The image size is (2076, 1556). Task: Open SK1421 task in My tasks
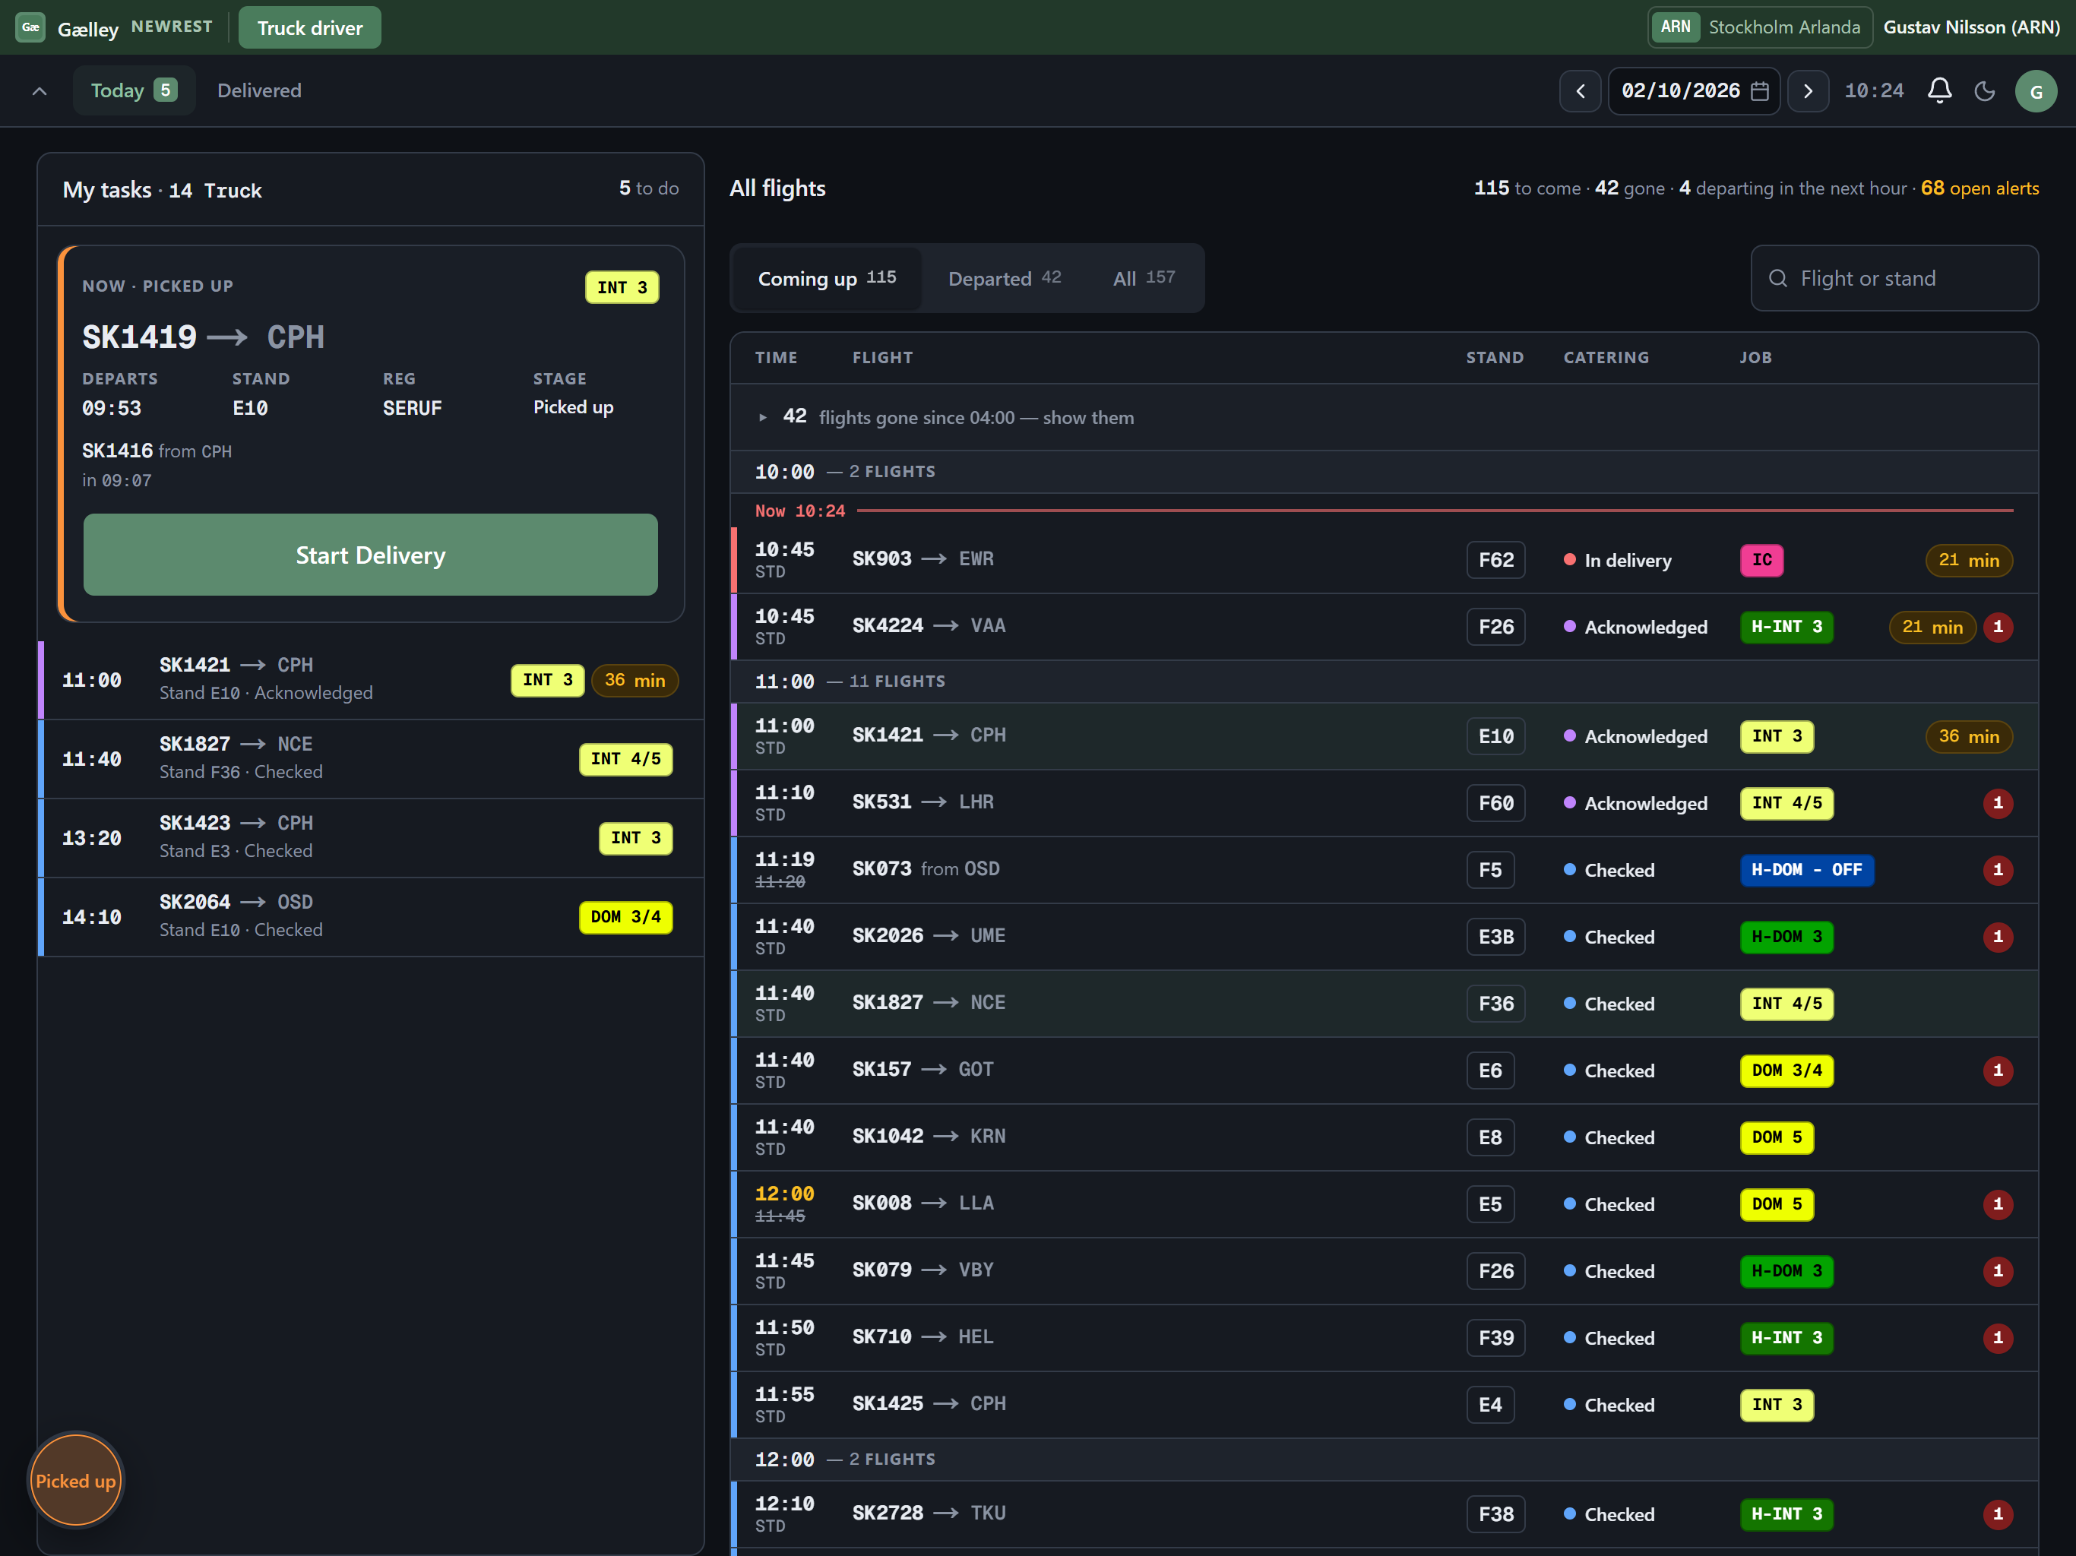tap(371, 679)
